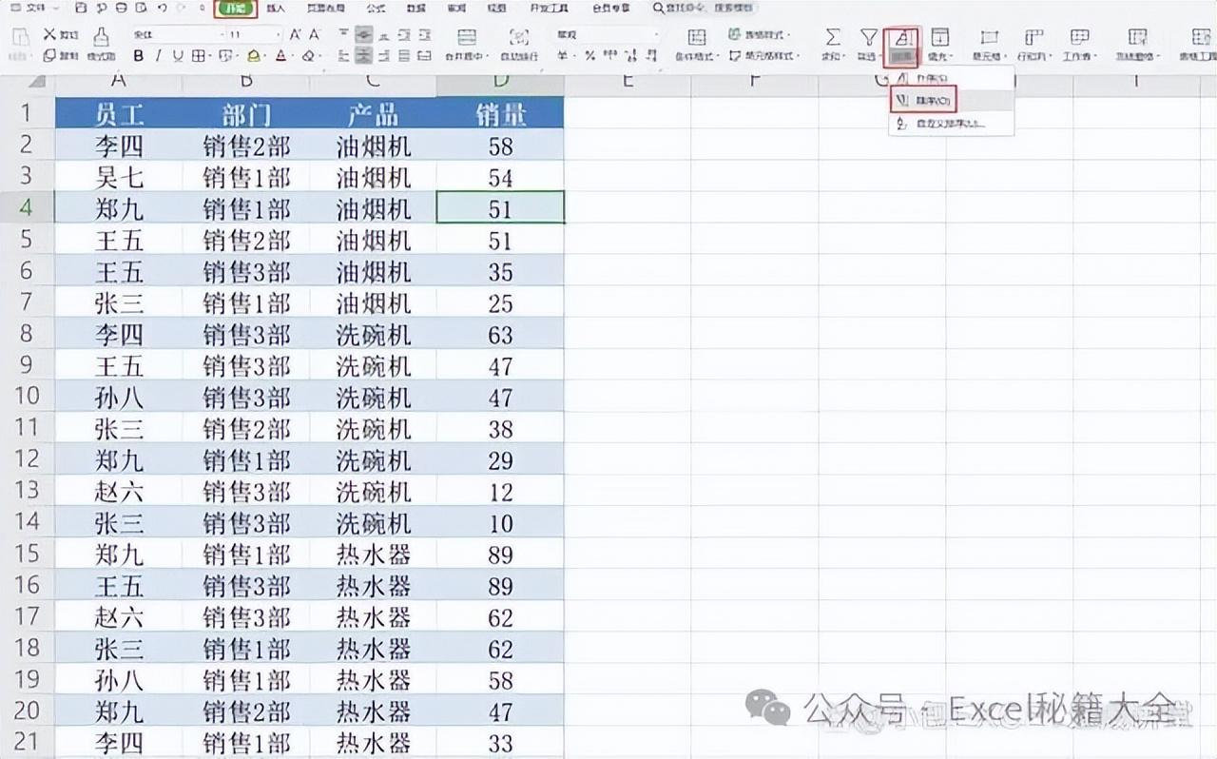Click the Fill icon next to Sort
Image resolution: width=1217 pixels, height=759 pixels.
pyautogui.click(x=939, y=37)
